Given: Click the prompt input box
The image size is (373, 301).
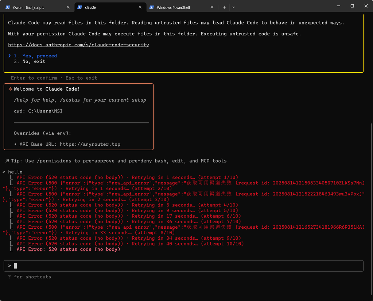Looking at the screenshot, I should tap(183, 266).
